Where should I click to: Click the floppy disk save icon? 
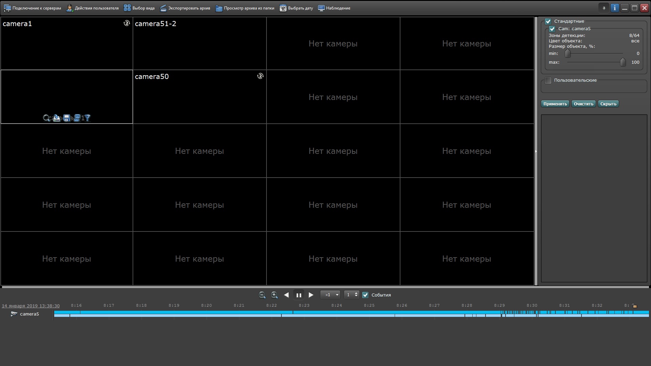click(67, 118)
